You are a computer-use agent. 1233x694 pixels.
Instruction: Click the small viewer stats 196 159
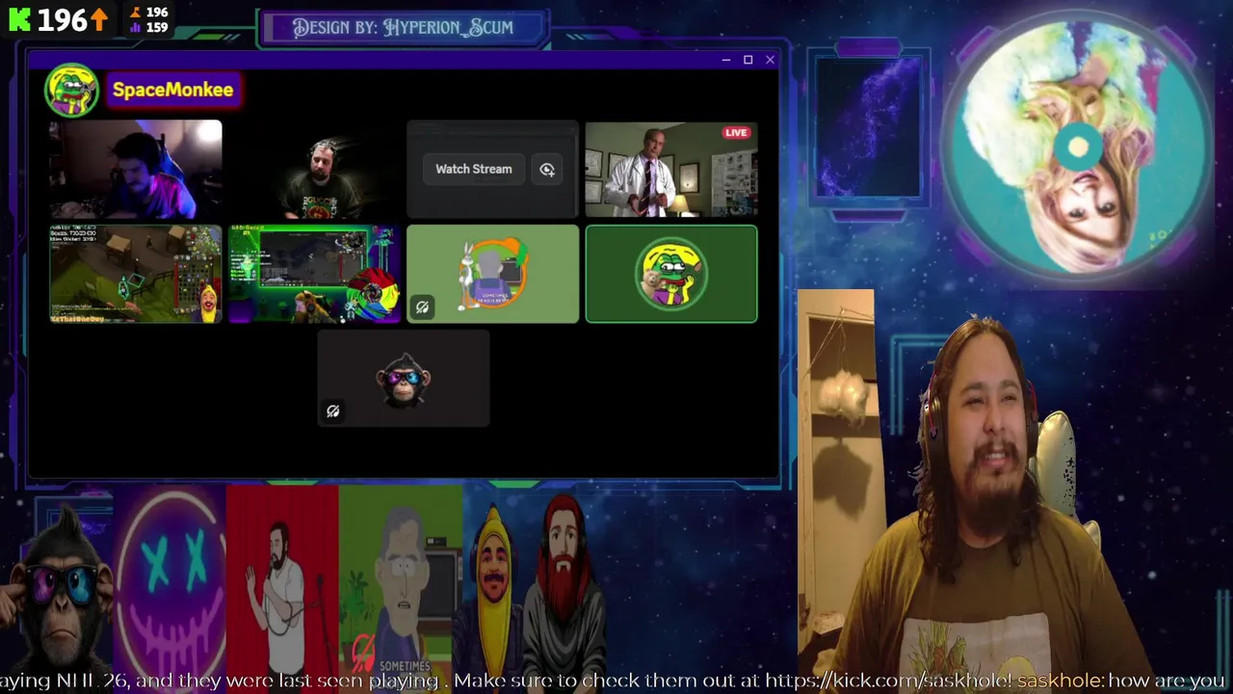149,19
